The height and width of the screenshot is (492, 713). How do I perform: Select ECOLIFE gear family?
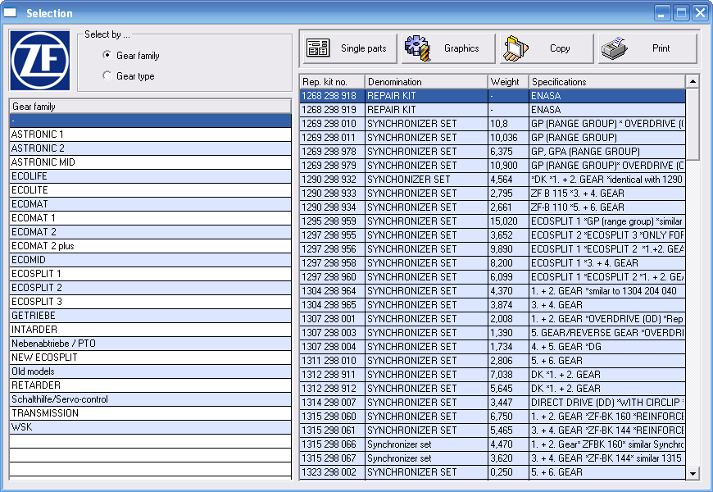150,176
